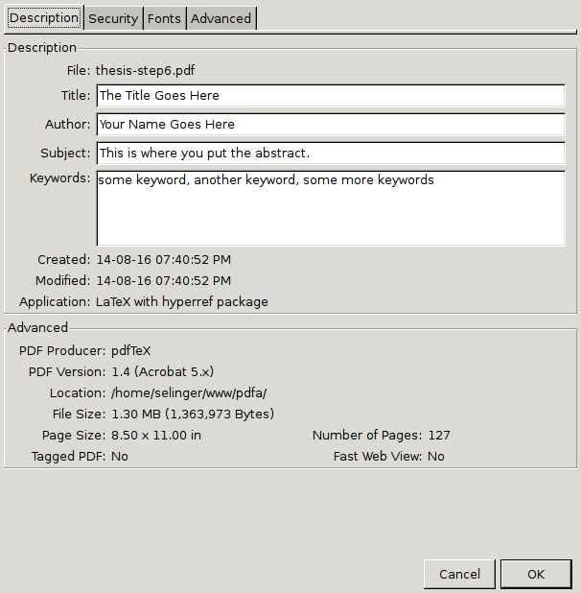Click the File Size 1.30 MB value
The width and height of the screenshot is (581, 593).
click(x=193, y=415)
